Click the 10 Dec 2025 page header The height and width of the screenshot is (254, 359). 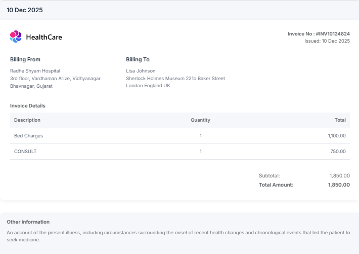coord(25,10)
